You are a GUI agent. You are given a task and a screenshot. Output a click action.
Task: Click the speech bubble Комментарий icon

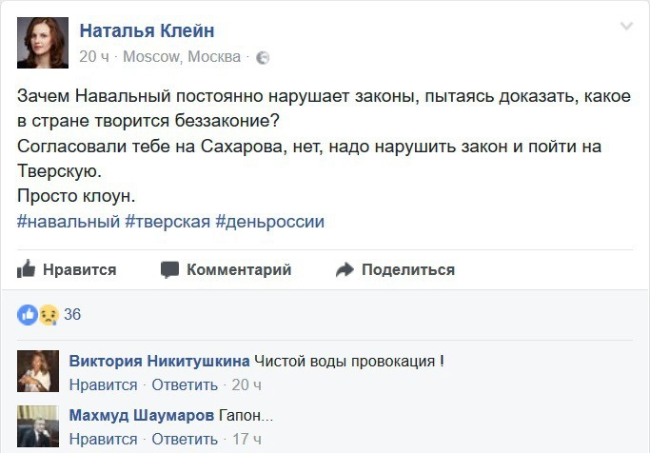[169, 270]
